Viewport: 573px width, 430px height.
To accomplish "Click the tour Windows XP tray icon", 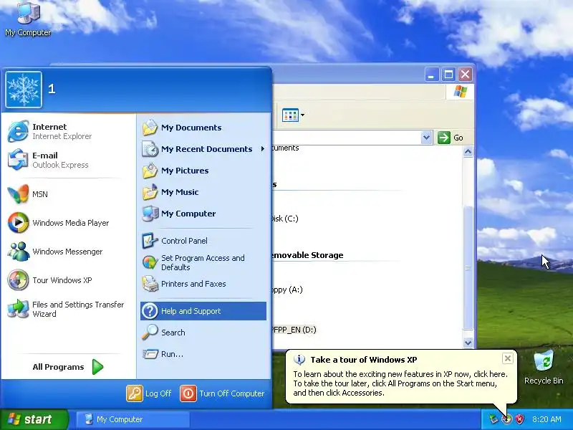I will pos(506,419).
